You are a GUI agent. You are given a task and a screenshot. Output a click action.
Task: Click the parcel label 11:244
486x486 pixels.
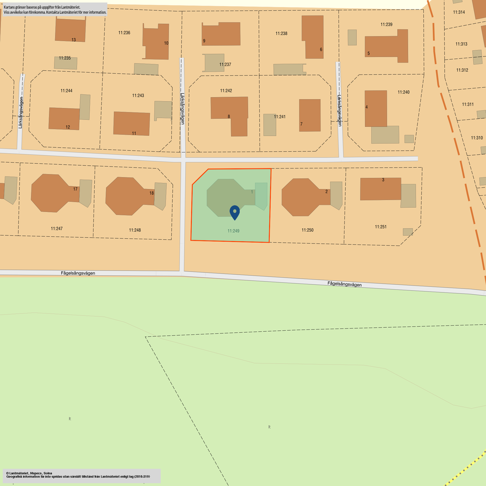[66, 91]
